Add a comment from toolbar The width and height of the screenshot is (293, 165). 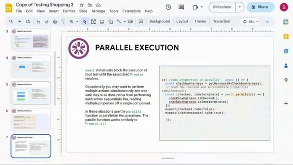[141, 22]
